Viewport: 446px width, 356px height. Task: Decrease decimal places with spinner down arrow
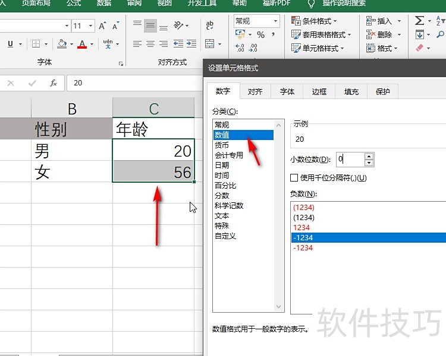pyautogui.click(x=369, y=163)
